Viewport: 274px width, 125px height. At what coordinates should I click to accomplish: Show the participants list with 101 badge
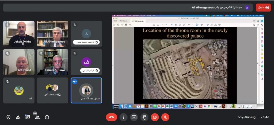(37, 117)
